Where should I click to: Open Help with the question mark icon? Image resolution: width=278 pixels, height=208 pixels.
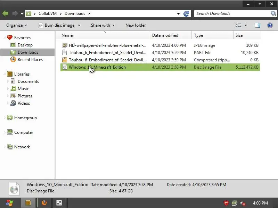(270, 25)
